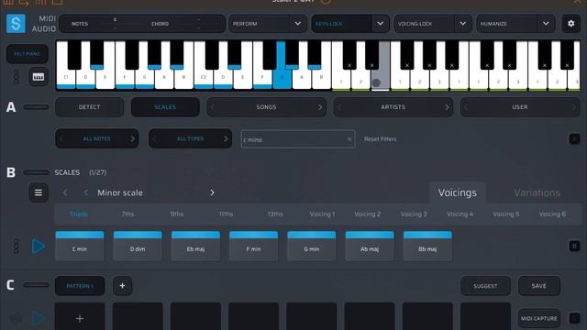Select Pattern 1 button

[80, 286]
